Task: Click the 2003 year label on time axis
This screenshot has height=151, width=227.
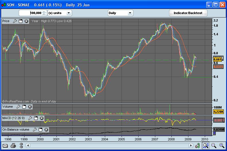Action: coord(88,139)
